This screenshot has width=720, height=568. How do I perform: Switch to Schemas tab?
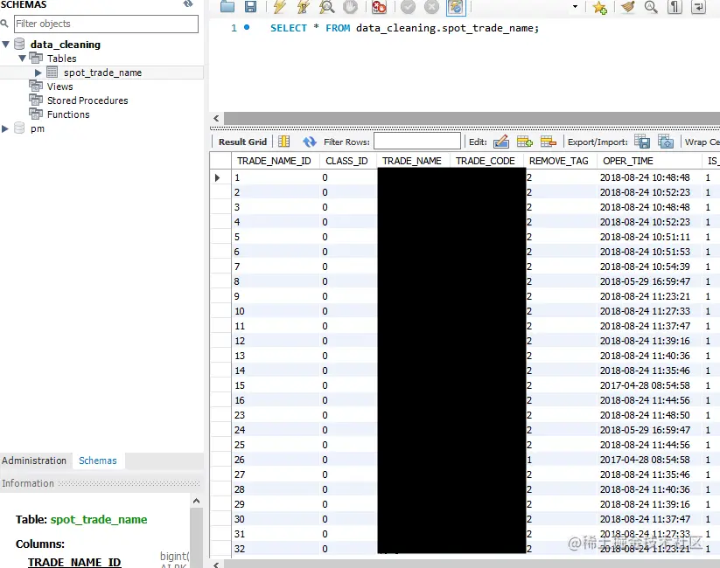pos(98,461)
